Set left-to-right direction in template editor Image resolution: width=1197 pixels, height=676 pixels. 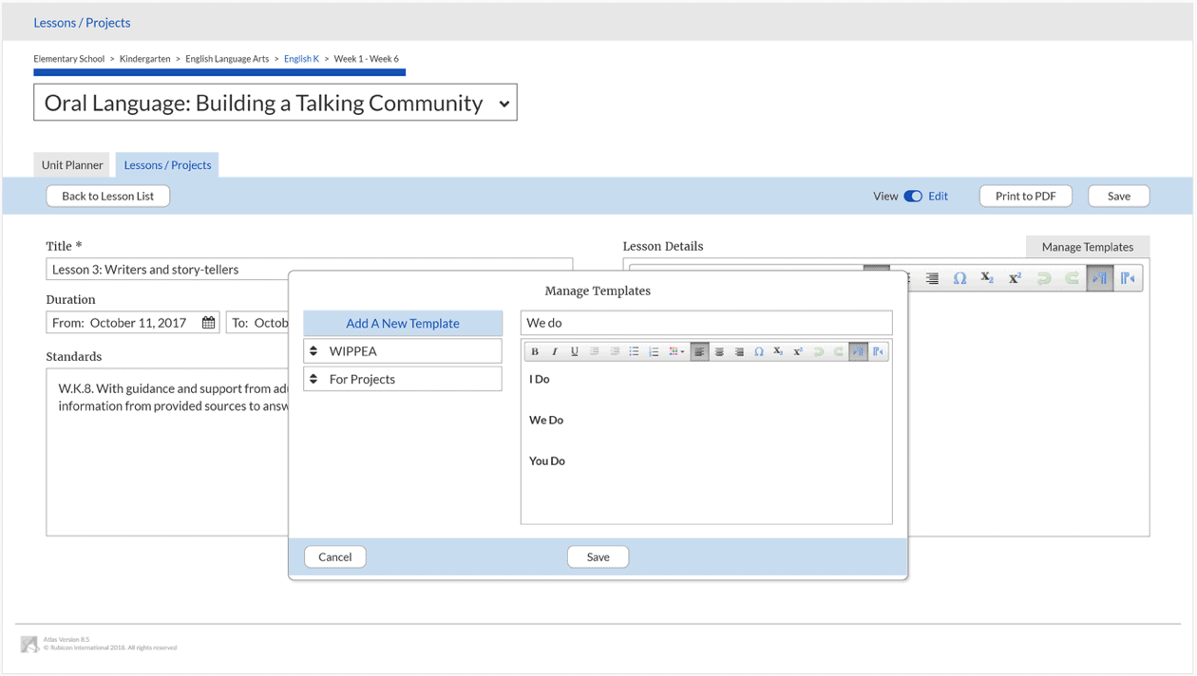[858, 351]
